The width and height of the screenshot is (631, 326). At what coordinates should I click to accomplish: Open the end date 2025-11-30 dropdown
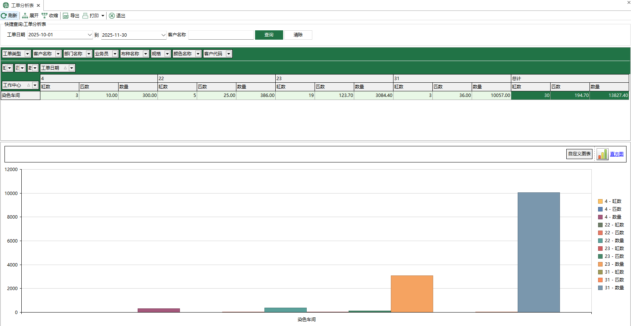click(x=163, y=35)
